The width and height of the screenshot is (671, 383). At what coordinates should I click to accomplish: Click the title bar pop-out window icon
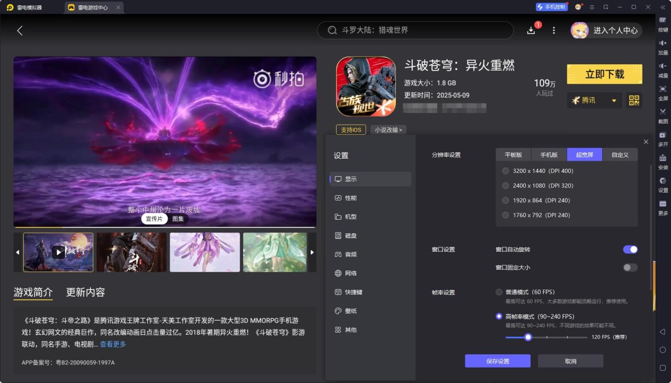606,7
